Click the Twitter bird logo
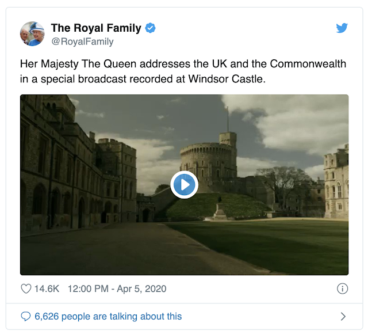Image resolution: width=368 pixels, height=334 pixels. click(342, 28)
